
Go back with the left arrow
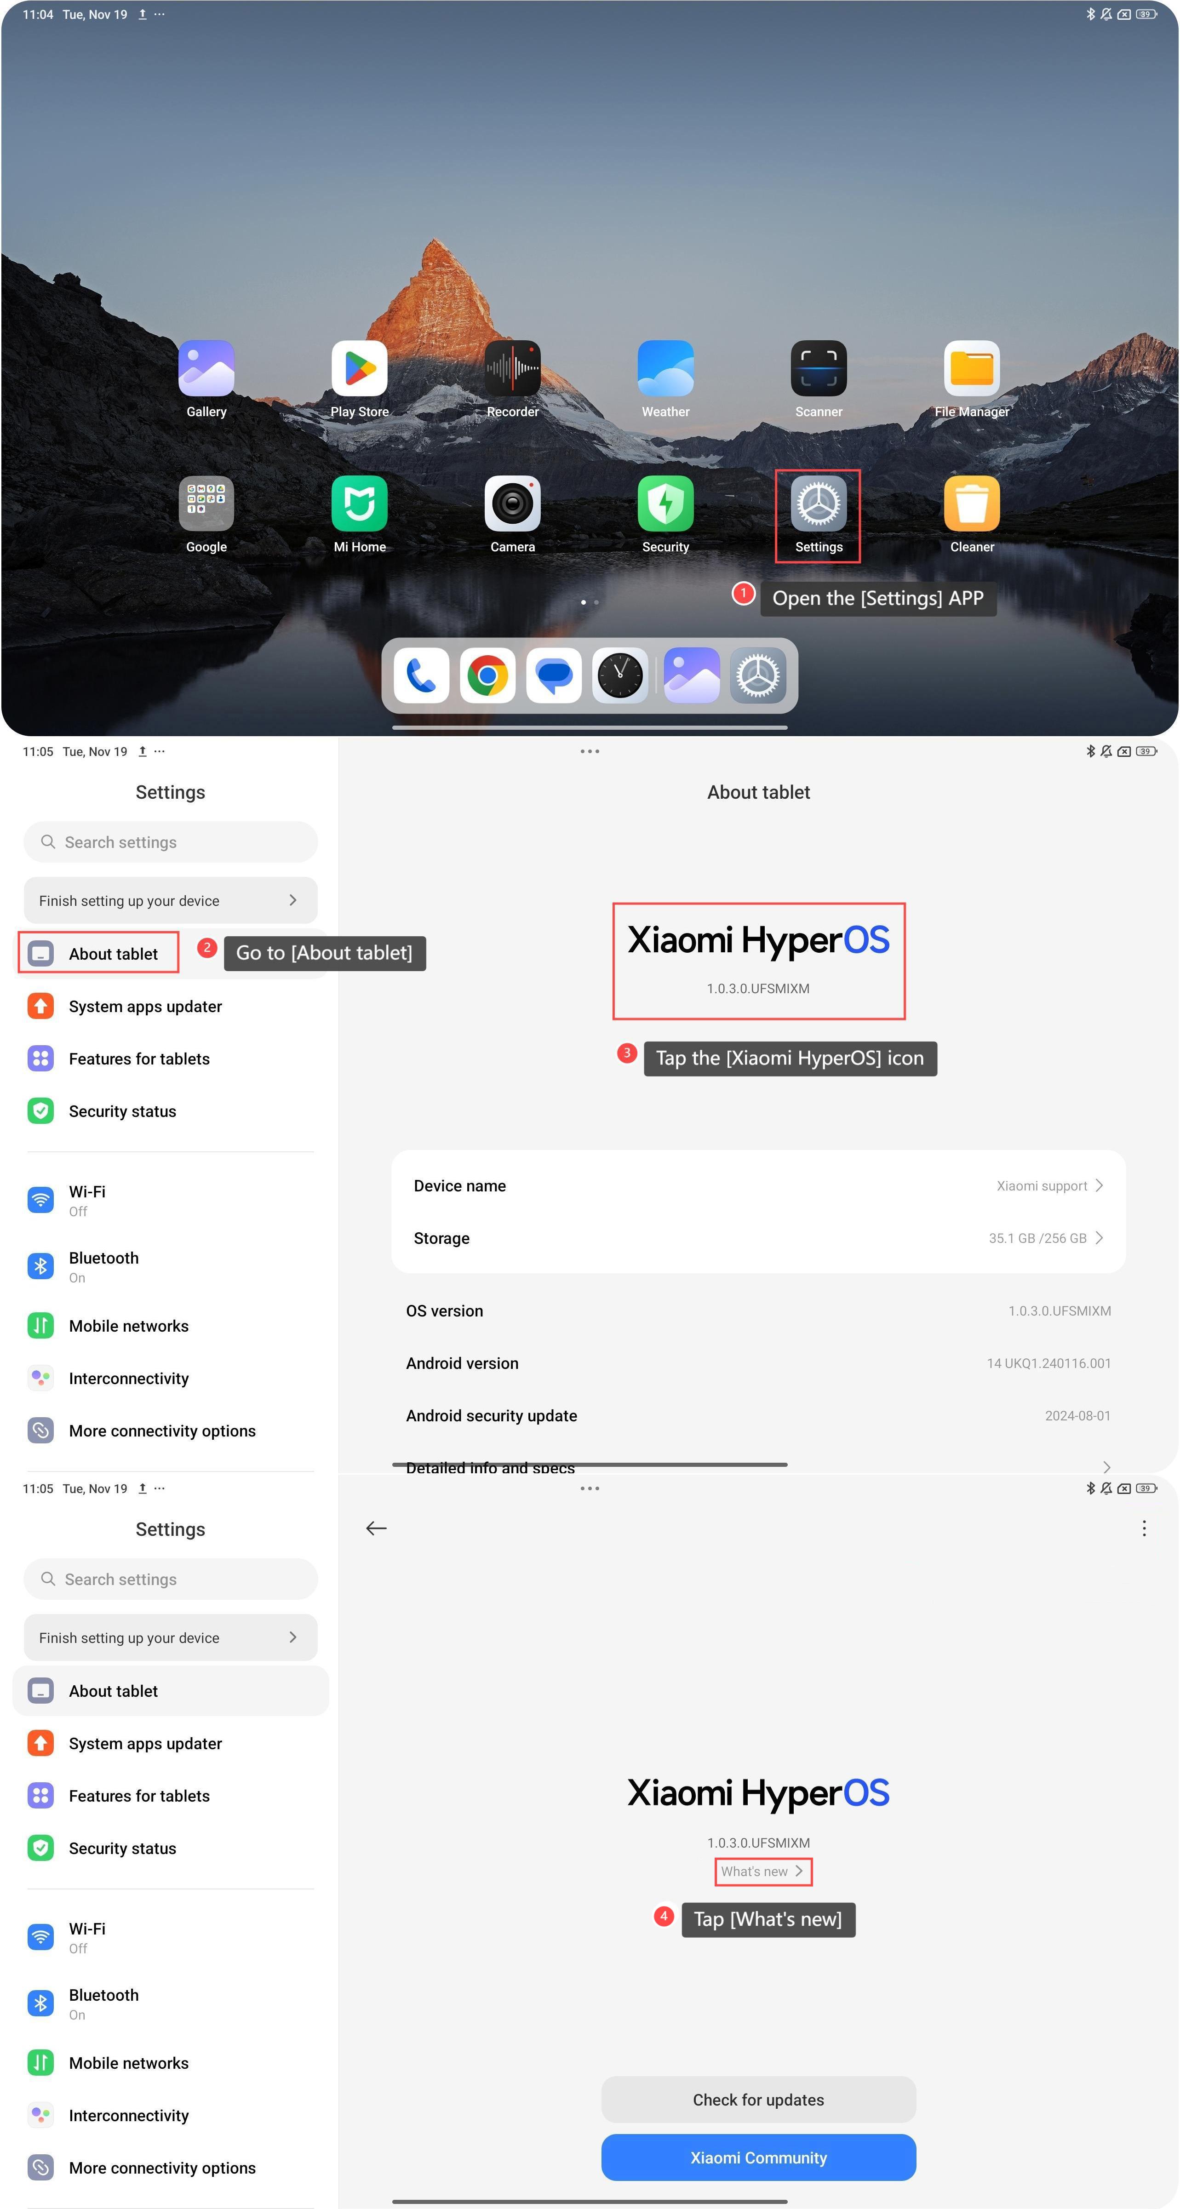(376, 1528)
